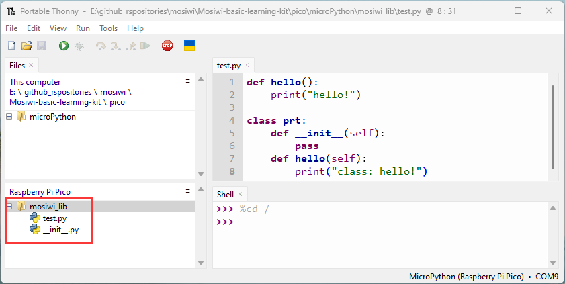Click the New file icon
Screen dimensions: 565x284
[12, 46]
